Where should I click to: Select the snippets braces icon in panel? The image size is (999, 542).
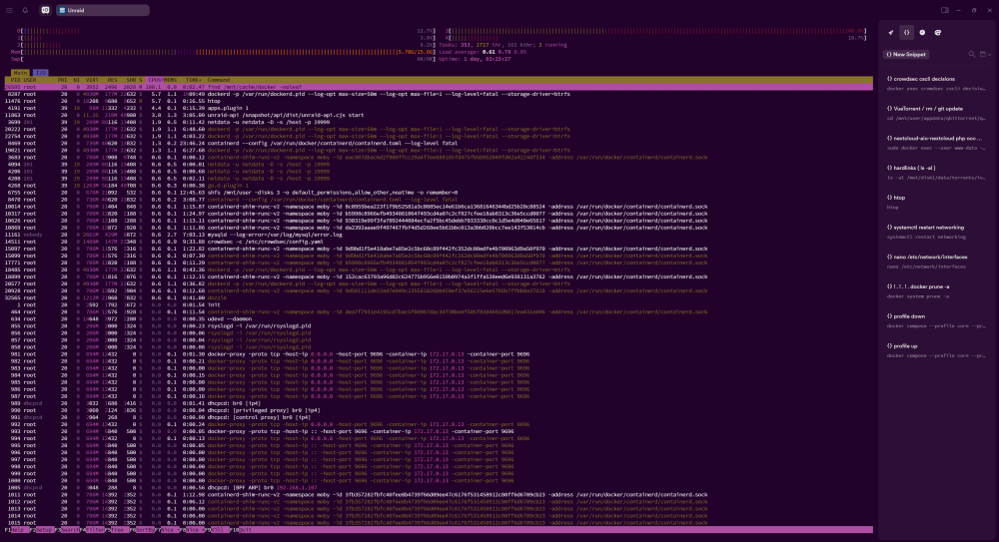click(x=907, y=33)
